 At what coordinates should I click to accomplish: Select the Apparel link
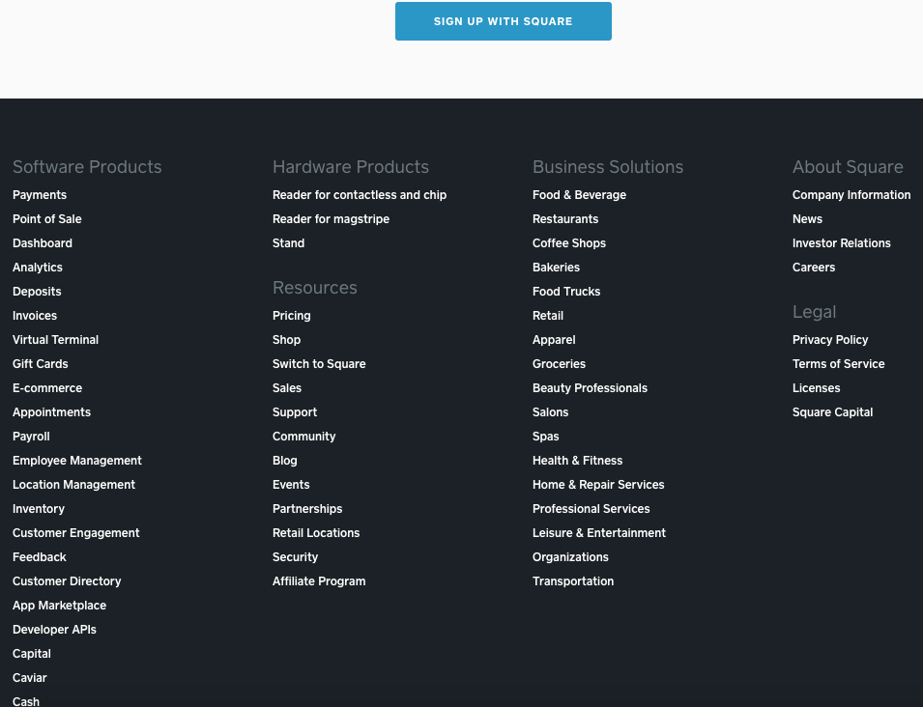(554, 339)
